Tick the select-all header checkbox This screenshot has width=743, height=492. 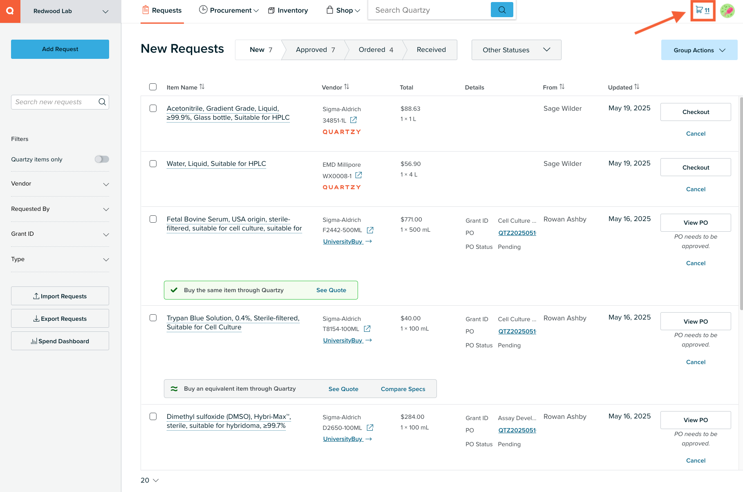(x=153, y=87)
